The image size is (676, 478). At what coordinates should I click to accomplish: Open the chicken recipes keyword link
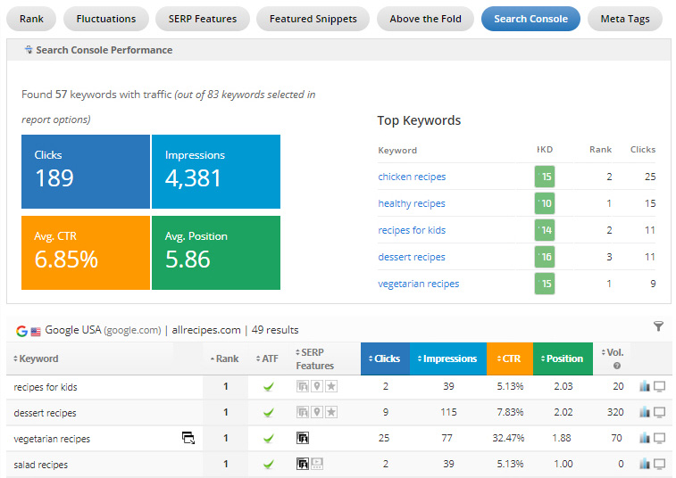[412, 177]
